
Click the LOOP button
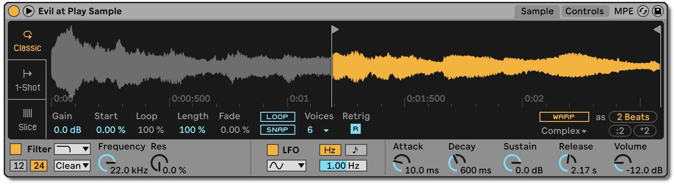point(277,117)
